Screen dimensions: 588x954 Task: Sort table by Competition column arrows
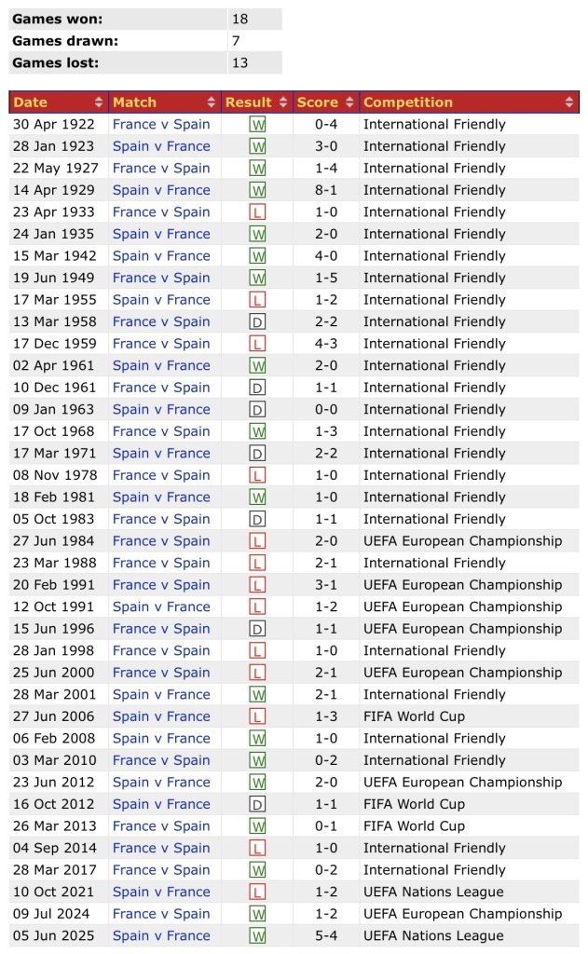pyautogui.click(x=569, y=102)
